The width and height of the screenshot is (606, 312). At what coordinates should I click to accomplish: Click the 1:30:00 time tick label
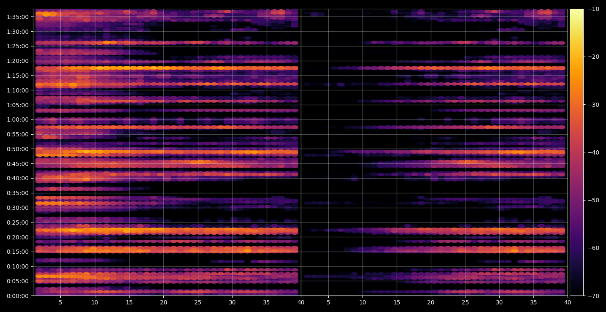point(18,31)
